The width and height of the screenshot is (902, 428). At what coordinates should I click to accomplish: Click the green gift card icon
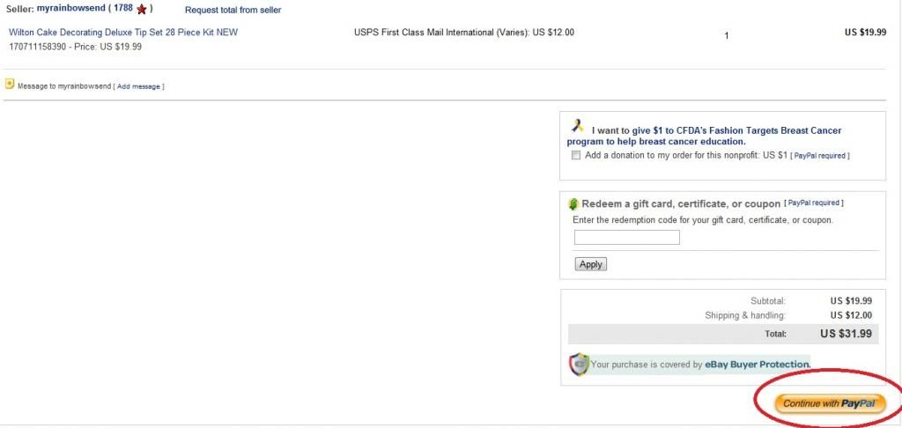tap(573, 204)
